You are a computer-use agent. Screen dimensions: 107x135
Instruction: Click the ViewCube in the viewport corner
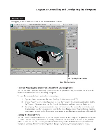click(x=62, y=33)
